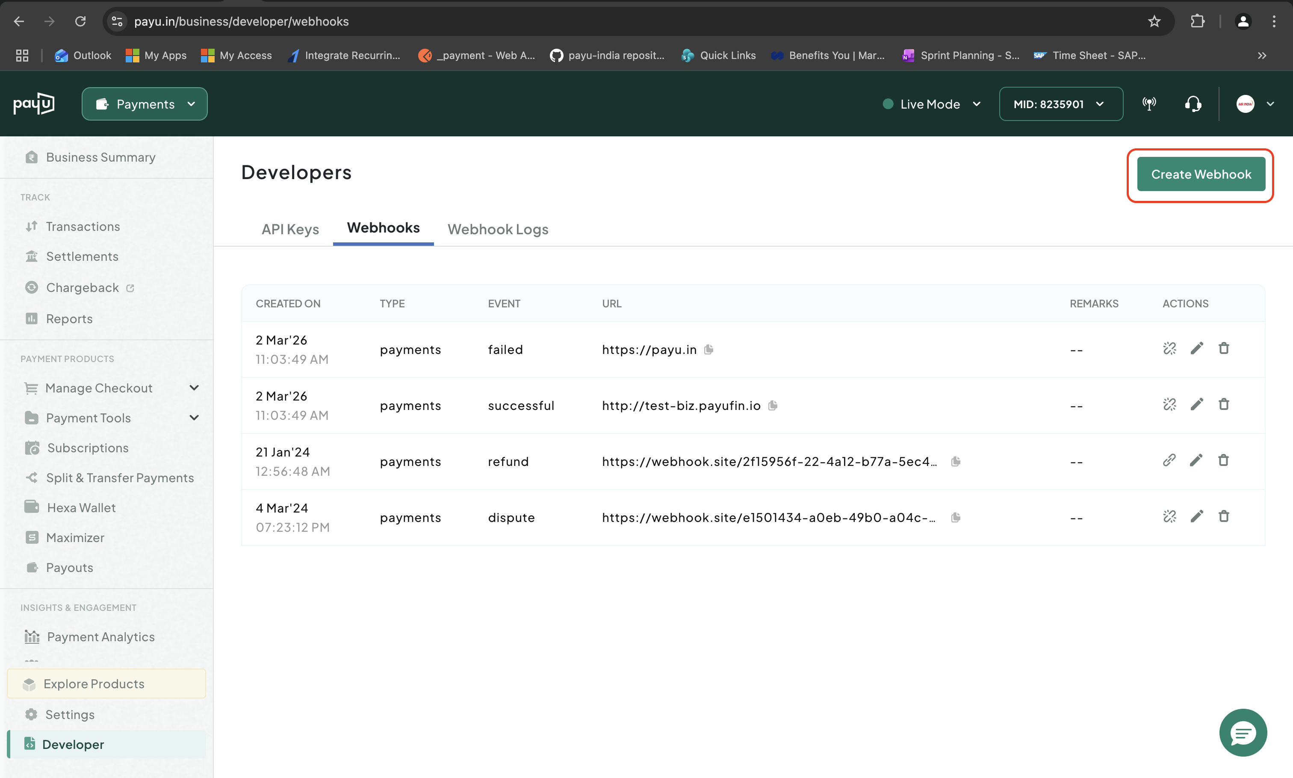Copy the payu.in webhook URL
Image resolution: width=1293 pixels, height=778 pixels.
click(x=708, y=350)
